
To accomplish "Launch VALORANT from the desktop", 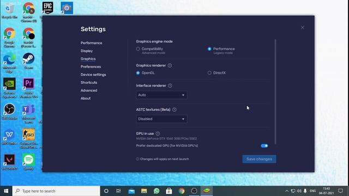I will [9, 162].
